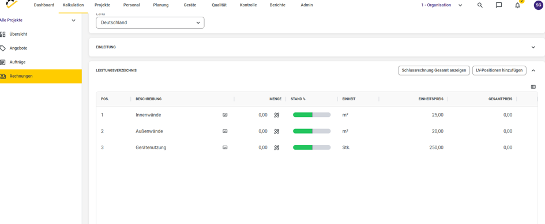Click the Stk. unit cell
Viewport: 545px width, 224px height.
click(347, 147)
